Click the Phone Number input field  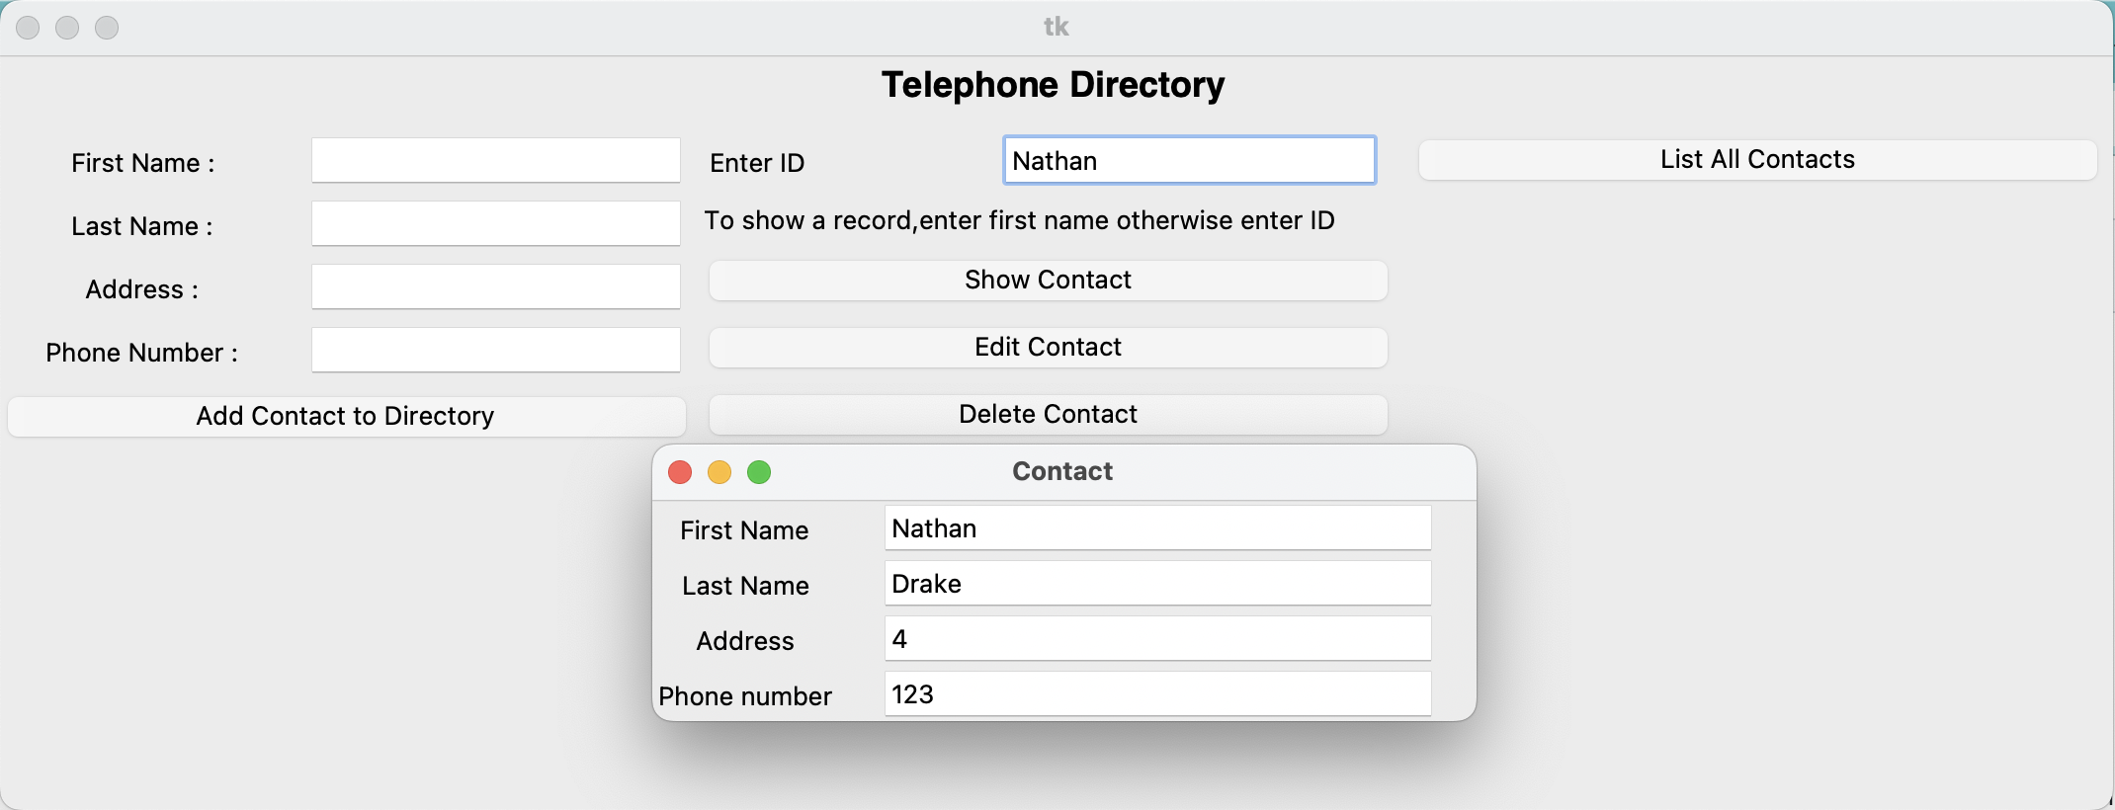click(495, 349)
